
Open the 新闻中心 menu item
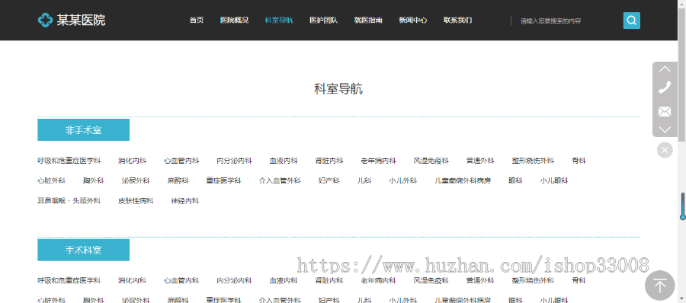tap(412, 20)
